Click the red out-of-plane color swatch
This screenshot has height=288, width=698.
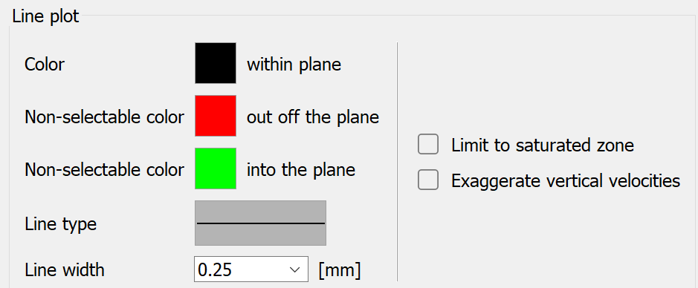pyautogui.click(x=216, y=116)
